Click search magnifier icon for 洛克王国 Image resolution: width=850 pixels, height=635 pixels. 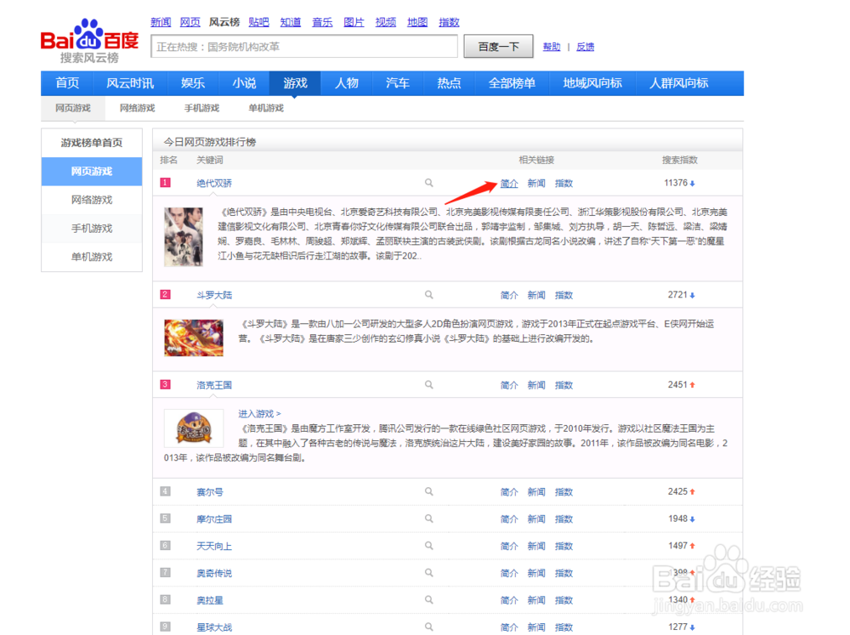click(x=428, y=385)
